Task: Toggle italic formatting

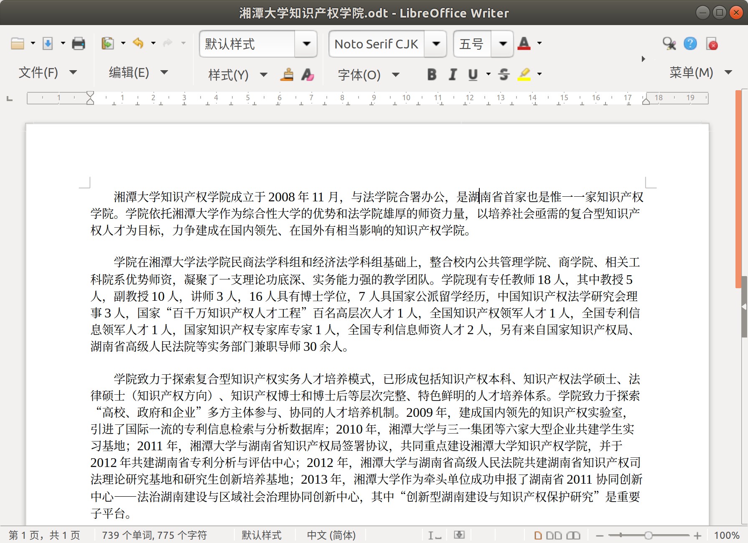Action: coord(453,75)
